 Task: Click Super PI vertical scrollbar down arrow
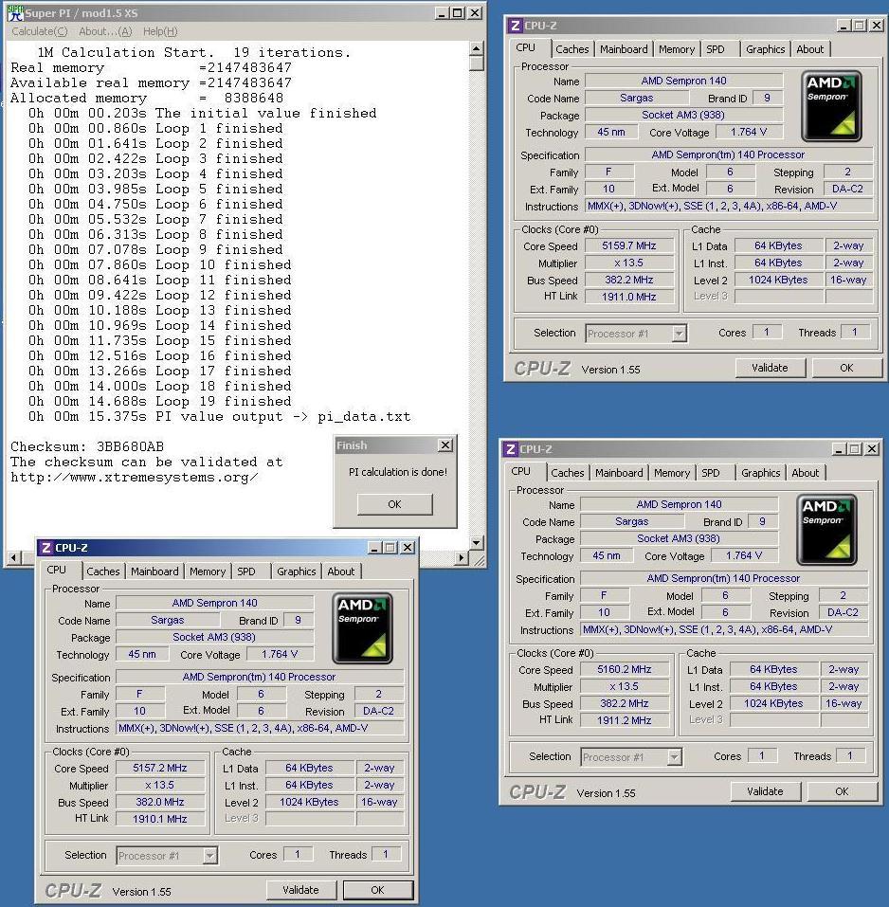(x=476, y=542)
